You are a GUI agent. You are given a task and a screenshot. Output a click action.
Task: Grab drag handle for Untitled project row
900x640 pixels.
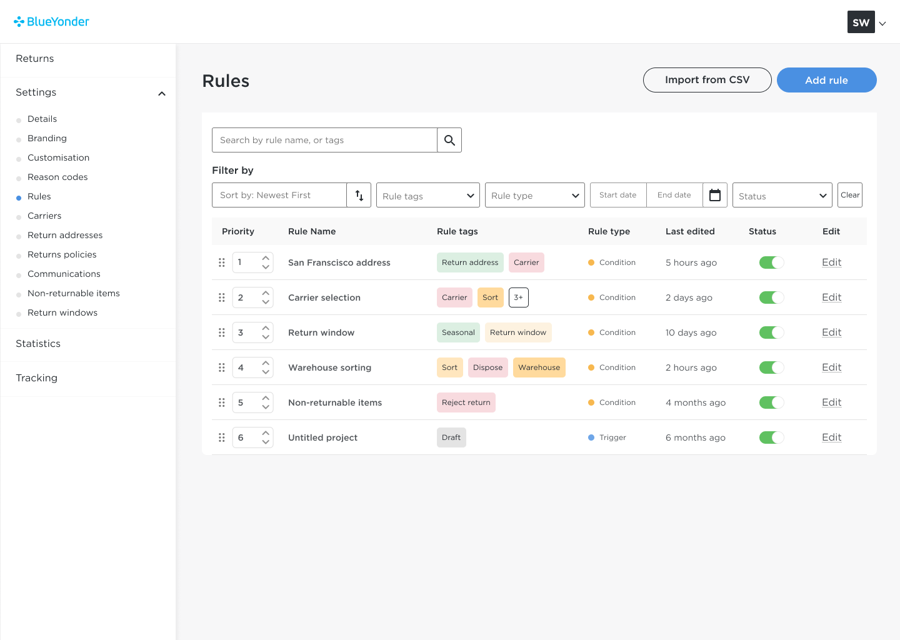click(x=221, y=437)
